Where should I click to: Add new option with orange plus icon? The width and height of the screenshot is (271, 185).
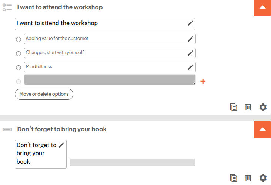point(203,81)
